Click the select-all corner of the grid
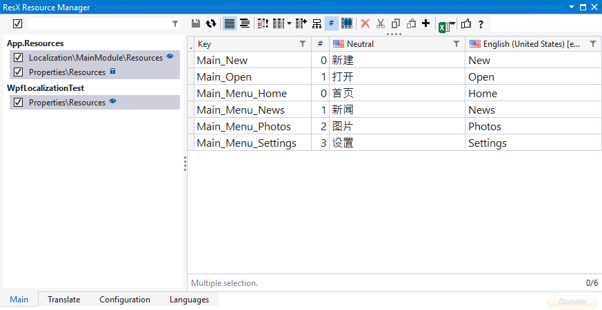602x310 pixels. click(x=191, y=44)
